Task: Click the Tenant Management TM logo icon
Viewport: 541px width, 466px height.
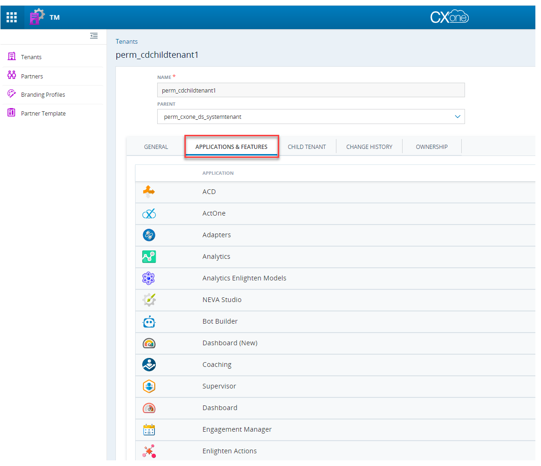Action: point(37,16)
